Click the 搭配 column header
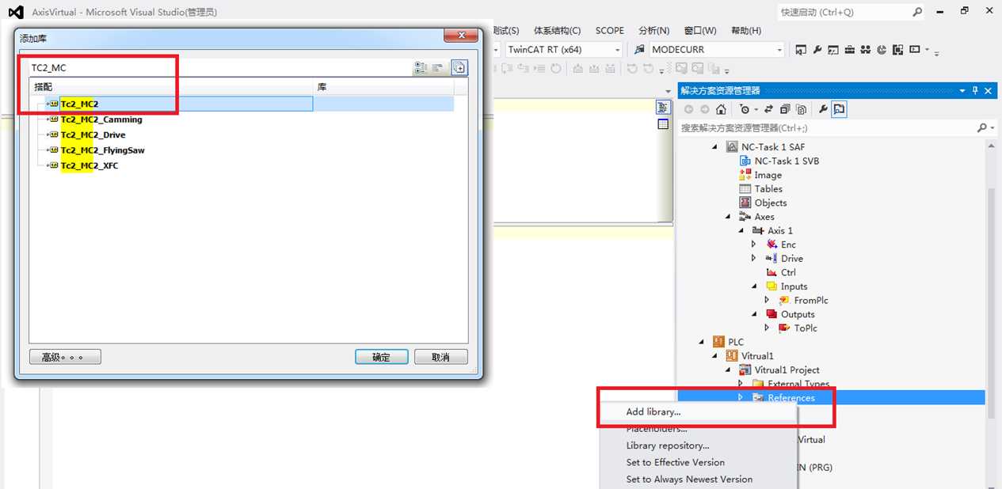 point(172,86)
